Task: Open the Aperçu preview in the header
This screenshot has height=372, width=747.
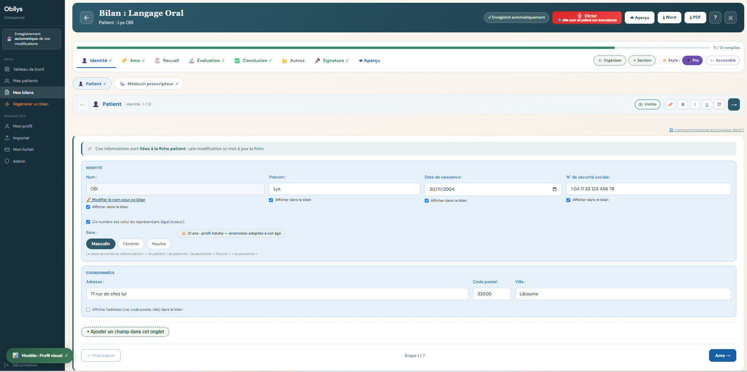Action: [639, 18]
